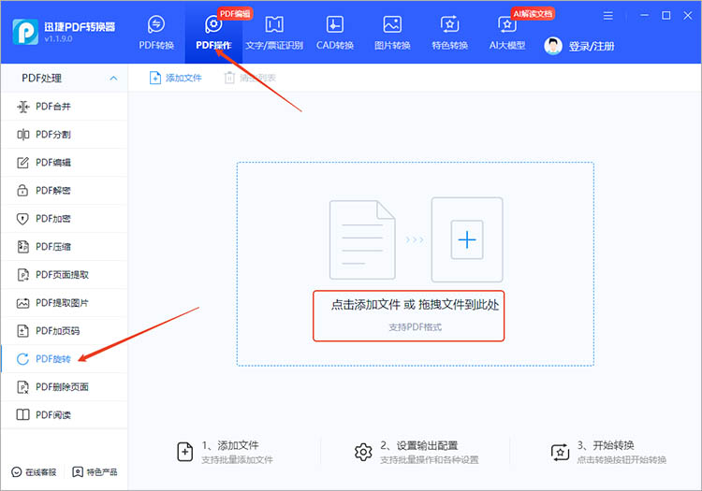Select PDF加页码 in sidebar

click(x=65, y=331)
